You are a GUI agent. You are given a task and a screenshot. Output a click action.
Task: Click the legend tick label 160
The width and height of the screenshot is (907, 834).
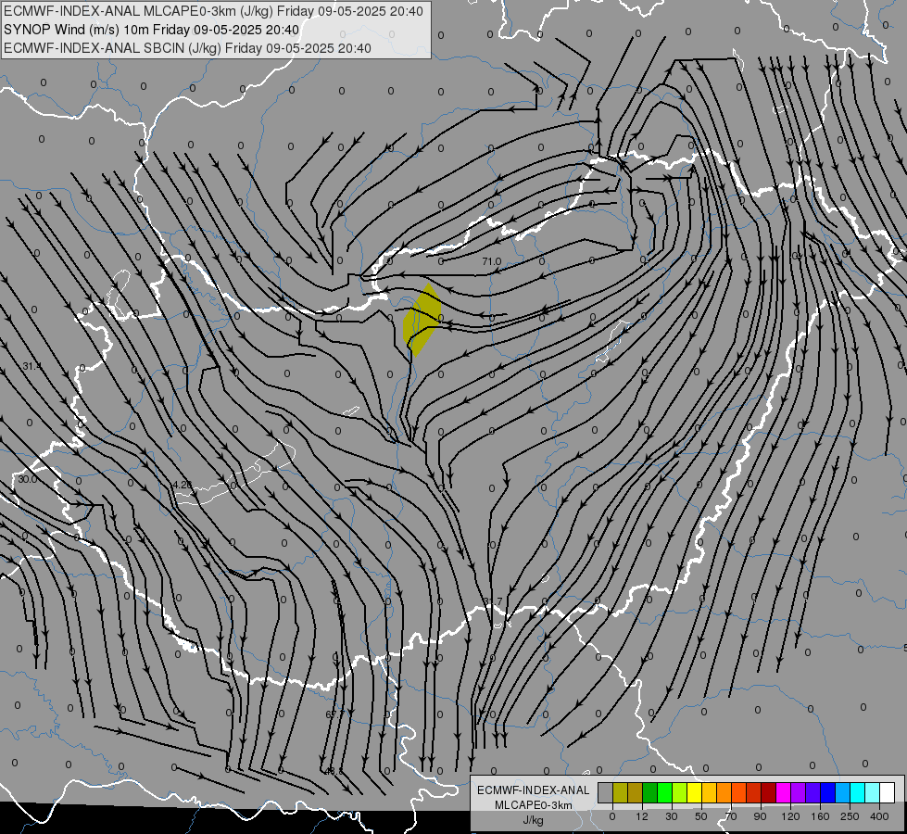(820, 816)
